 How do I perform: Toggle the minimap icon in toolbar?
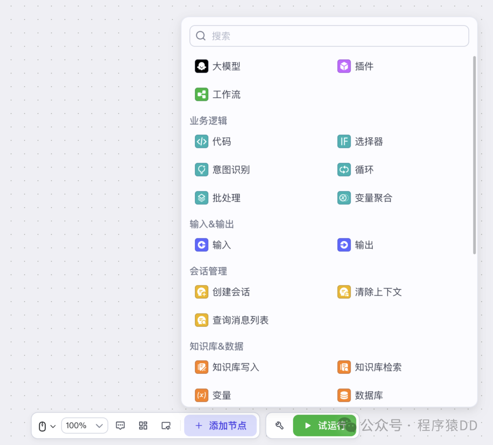[166, 426]
